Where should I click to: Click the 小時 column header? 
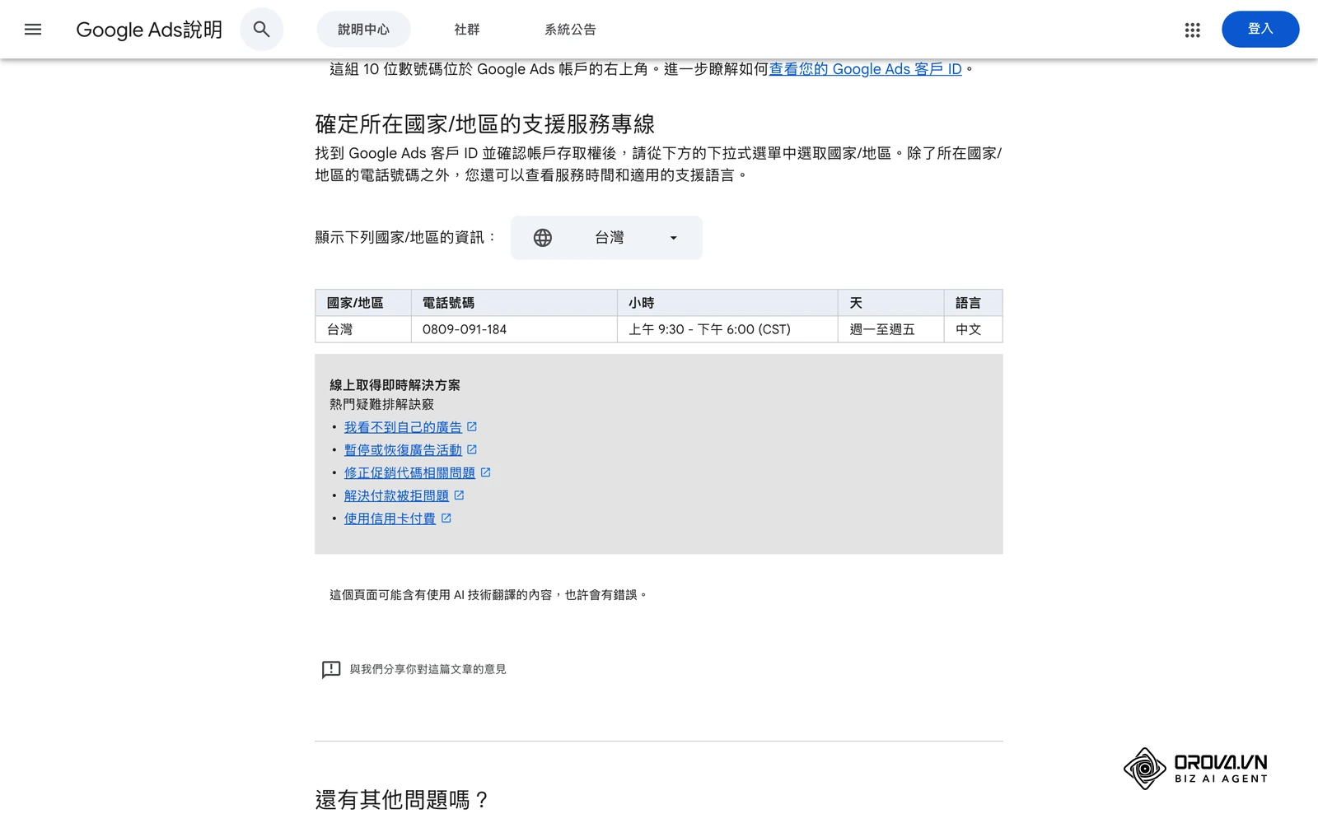click(x=727, y=303)
